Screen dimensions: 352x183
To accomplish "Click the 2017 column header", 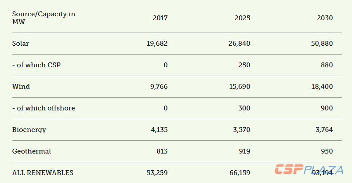I will (160, 18).
